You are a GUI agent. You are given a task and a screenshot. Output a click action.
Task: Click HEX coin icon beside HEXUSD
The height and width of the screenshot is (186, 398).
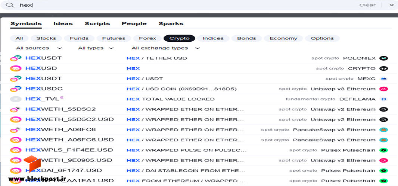(15, 68)
